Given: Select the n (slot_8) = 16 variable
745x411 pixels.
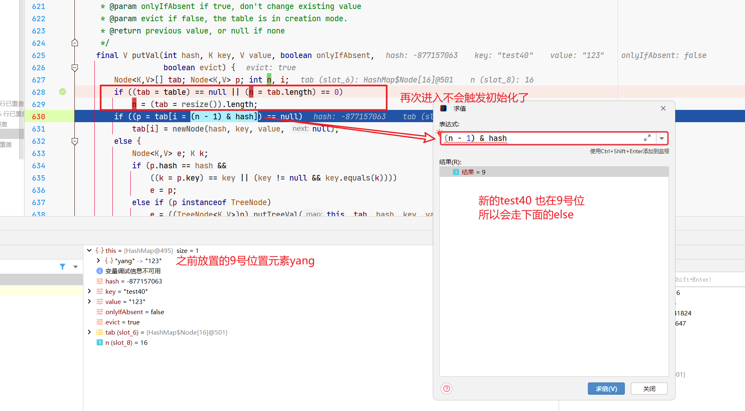Looking at the screenshot, I should coord(122,342).
